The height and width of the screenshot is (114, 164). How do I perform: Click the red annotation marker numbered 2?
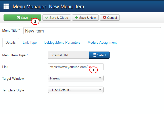point(35,21)
